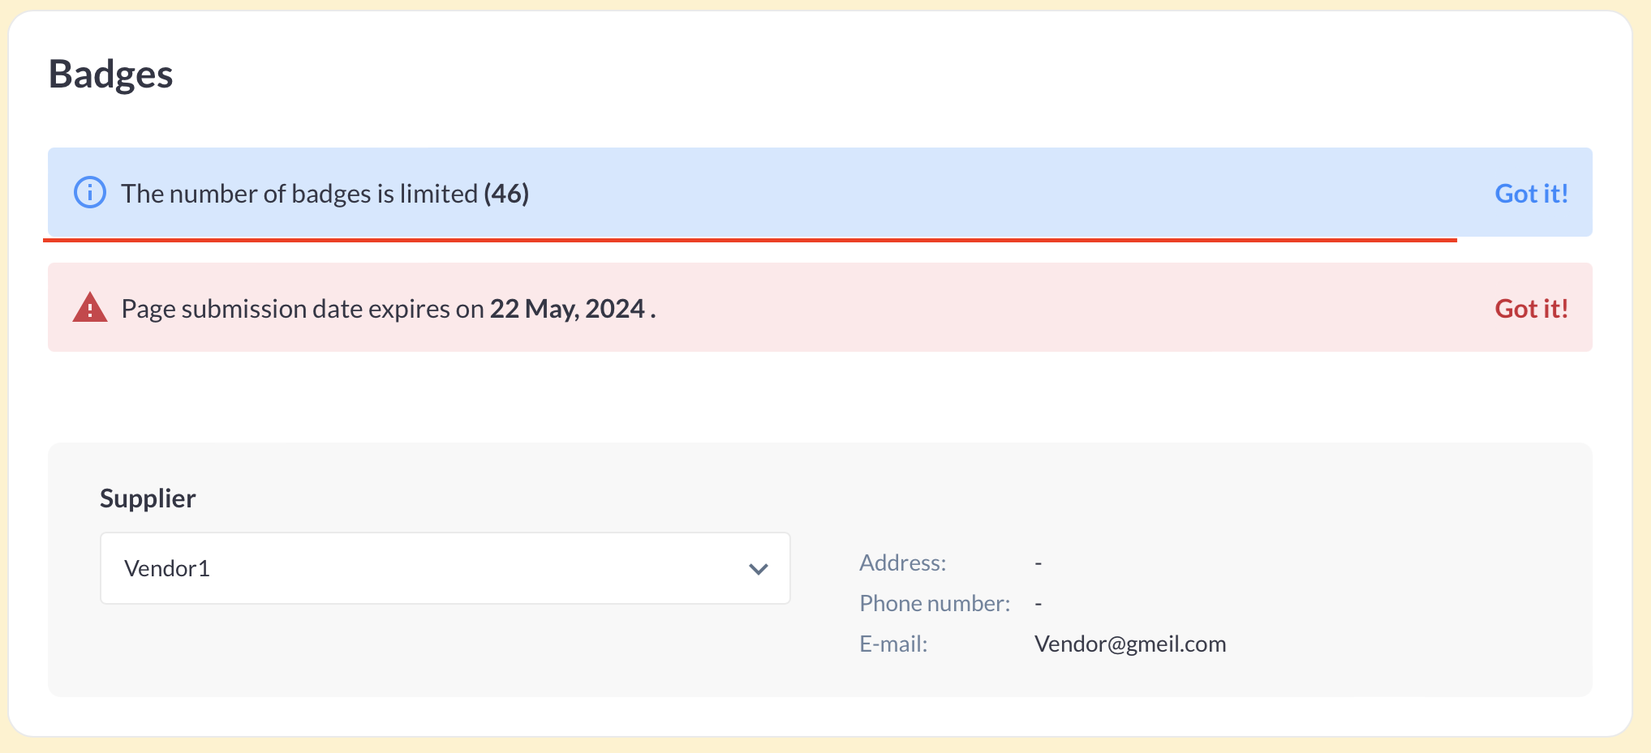Image resolution: width=1651 pixels, height=753 pixels.
Task: Click the E-mail label
Action: click(893, 644)
